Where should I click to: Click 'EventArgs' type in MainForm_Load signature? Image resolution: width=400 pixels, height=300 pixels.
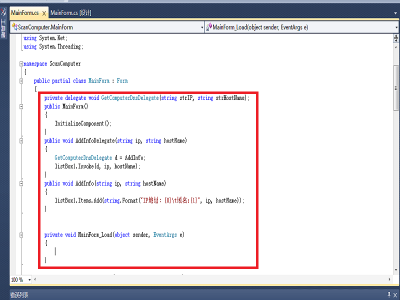pyautogui.click(x=165, y=235)
